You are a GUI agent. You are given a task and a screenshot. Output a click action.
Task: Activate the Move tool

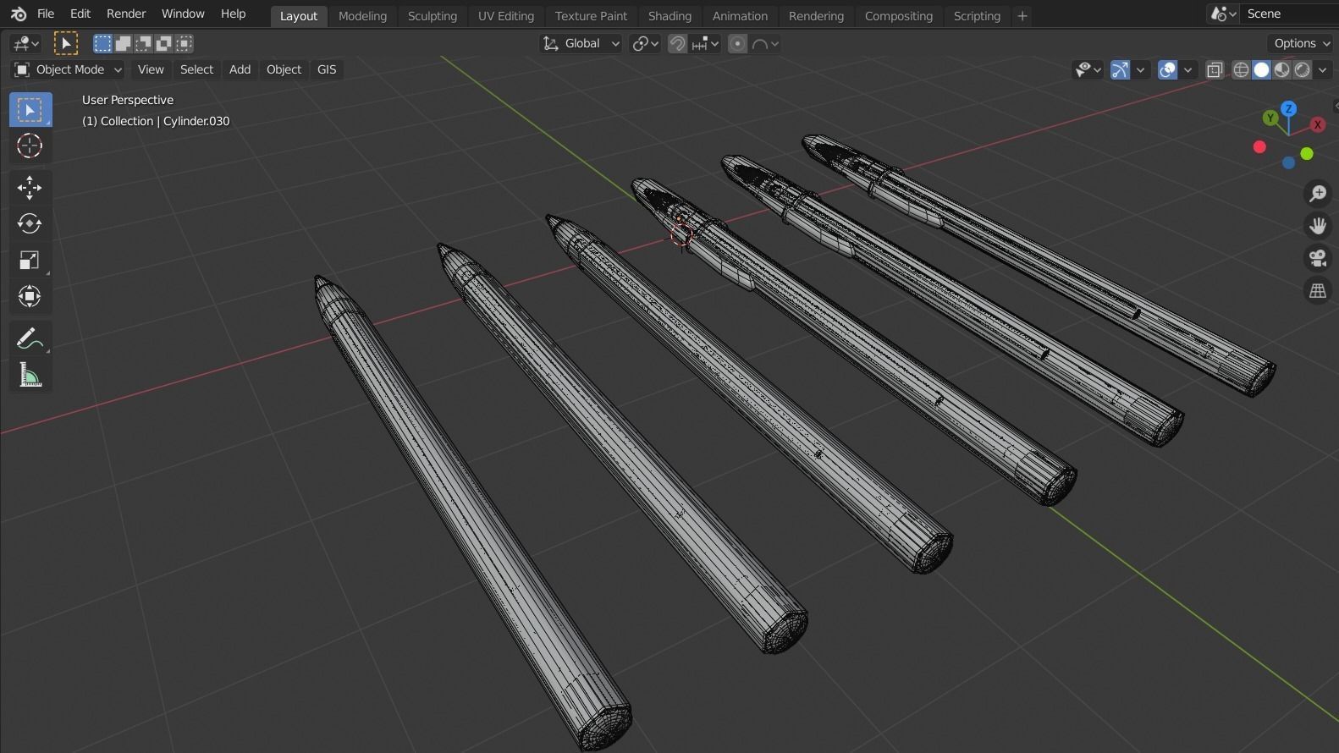pyautogui.click(x=30, y=187)
